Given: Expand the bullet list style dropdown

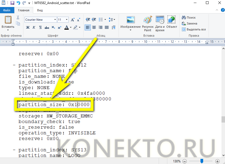Looking at the screenshot, I should coord(105,20).
